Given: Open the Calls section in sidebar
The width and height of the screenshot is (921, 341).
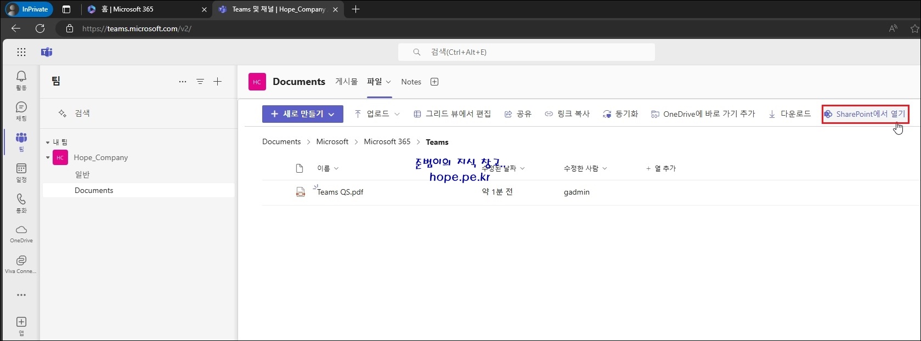Looking at the screenshot, I should pyautogui.click(x=21, y=203).
